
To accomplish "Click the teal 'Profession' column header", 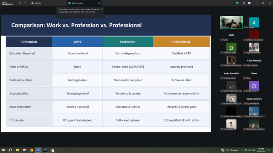I will point(128,42).
